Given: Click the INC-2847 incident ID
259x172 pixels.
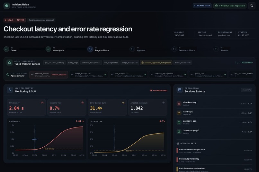Looking at the screenshot, I should tap(179, 35).
